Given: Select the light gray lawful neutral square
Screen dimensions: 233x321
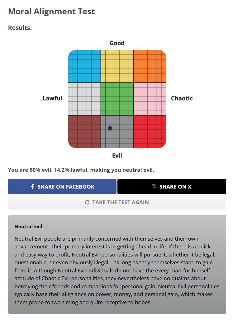Looking at the screenshot, I should 84,99.
